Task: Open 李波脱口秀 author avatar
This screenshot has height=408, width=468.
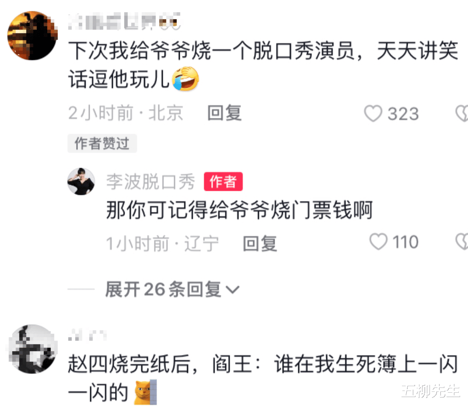Action: point(81,181)
